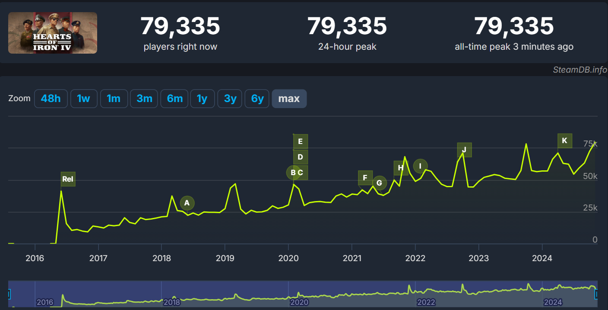Select the 6m zoom button
Image resolution: width=608 pixels, height=310 pixels.
coord(174,99)
